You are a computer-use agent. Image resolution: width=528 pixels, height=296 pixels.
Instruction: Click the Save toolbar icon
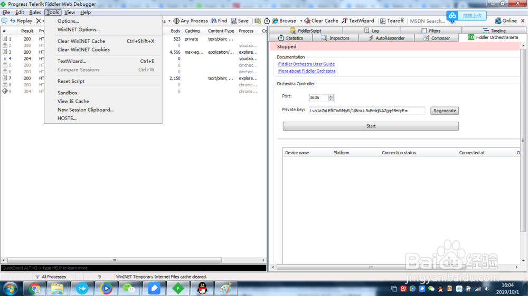pyautogui.click(x=234, y=21)
